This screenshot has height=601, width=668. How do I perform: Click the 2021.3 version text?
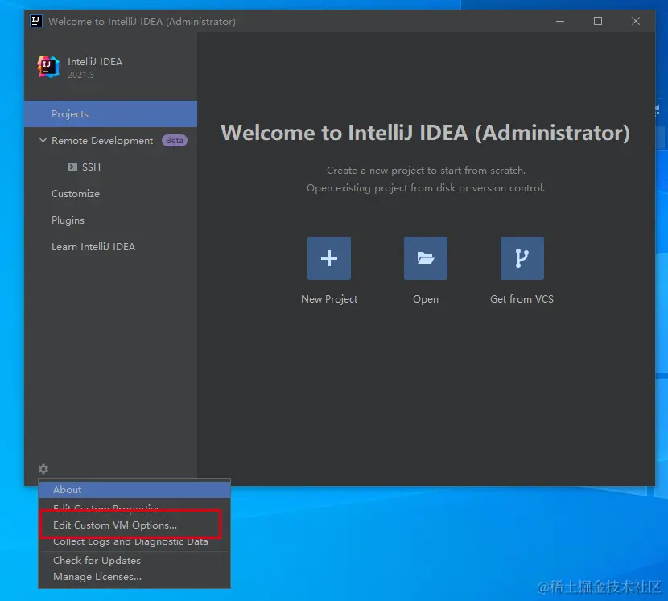tap(81, 75)
